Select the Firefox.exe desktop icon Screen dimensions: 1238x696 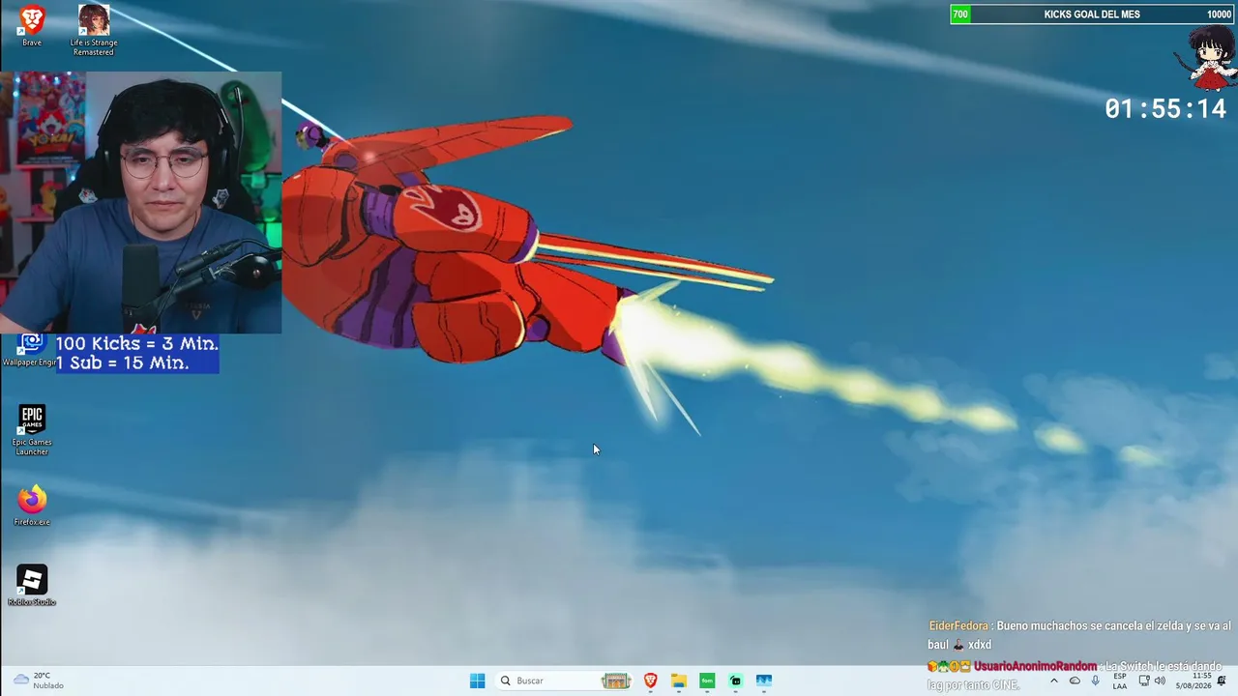tap(32, 506)
